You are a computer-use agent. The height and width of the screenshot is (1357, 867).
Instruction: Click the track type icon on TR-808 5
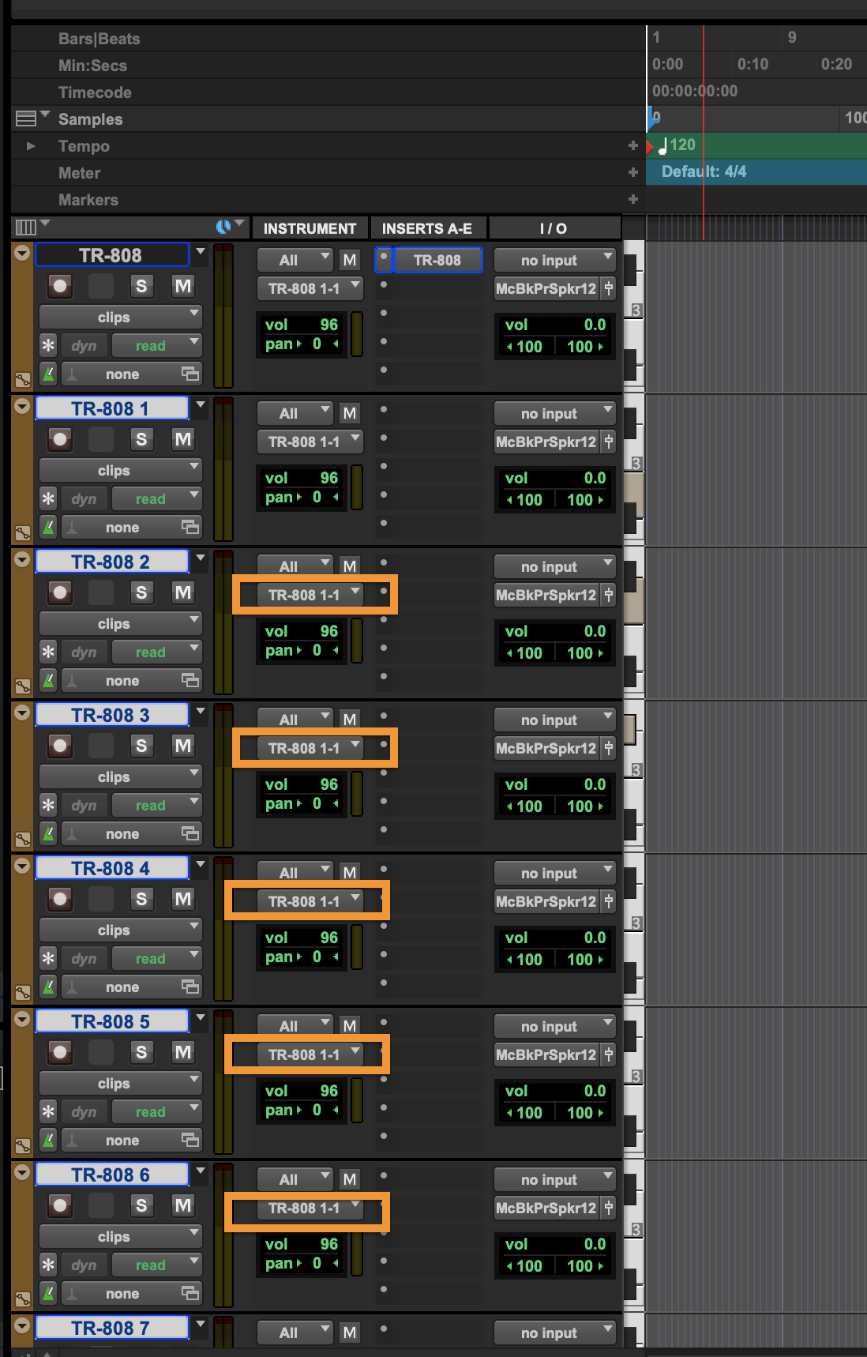coord(22,1145)
